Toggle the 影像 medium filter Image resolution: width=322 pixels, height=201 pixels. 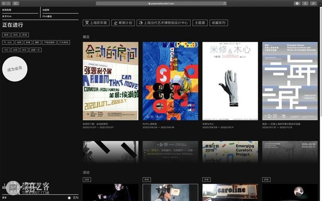tap(28, 43)
